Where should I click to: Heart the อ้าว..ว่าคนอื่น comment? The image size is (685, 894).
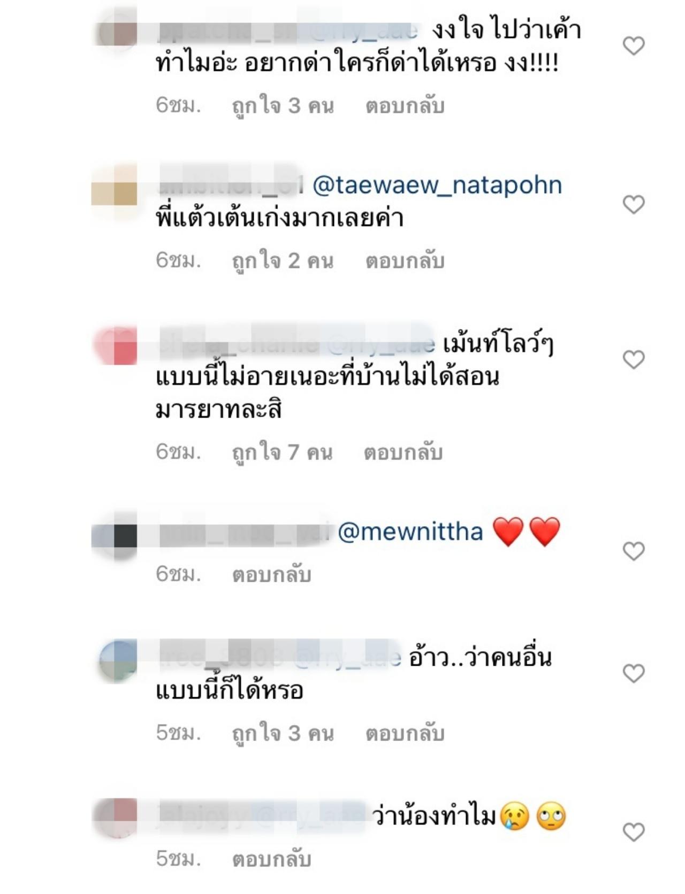click(x=634, y=673)
